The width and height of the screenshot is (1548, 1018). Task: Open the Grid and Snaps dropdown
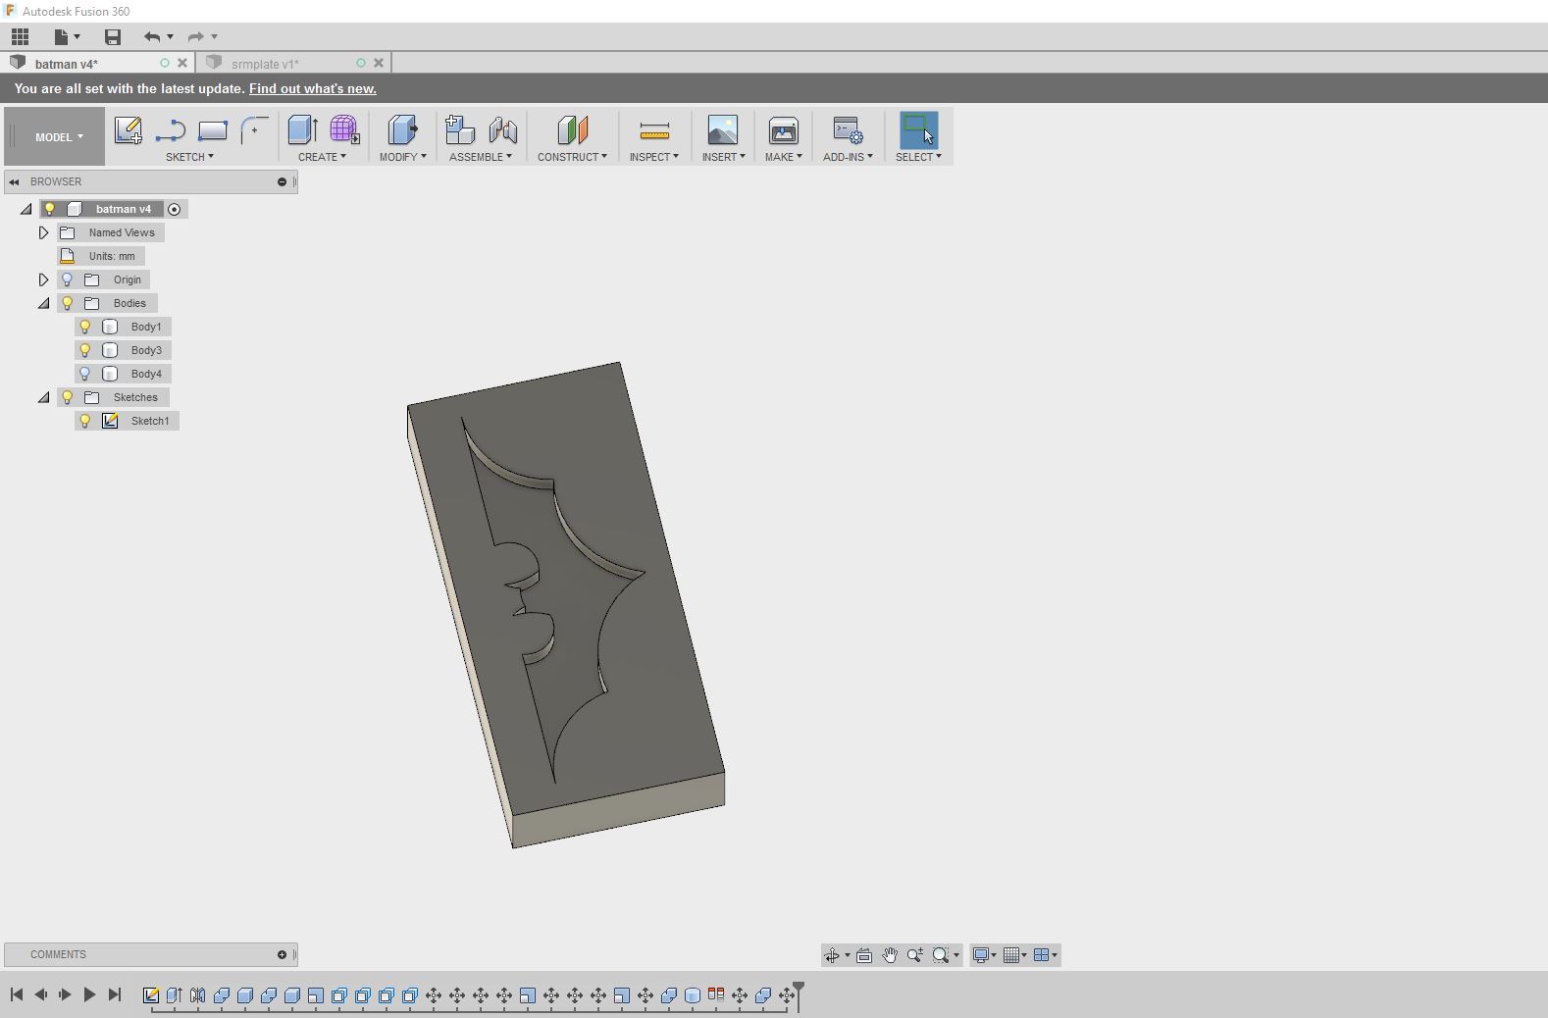click(x=1015, y=955)
